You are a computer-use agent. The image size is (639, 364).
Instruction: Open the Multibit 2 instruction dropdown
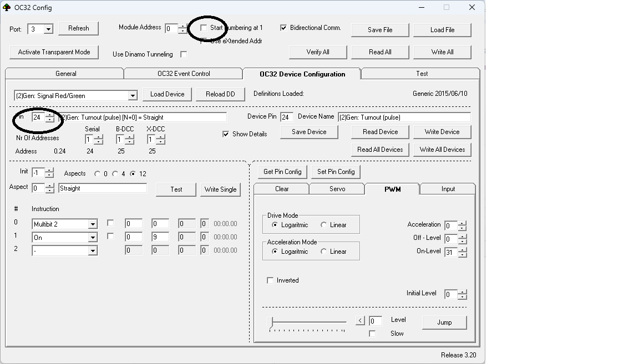click(93, 224)
